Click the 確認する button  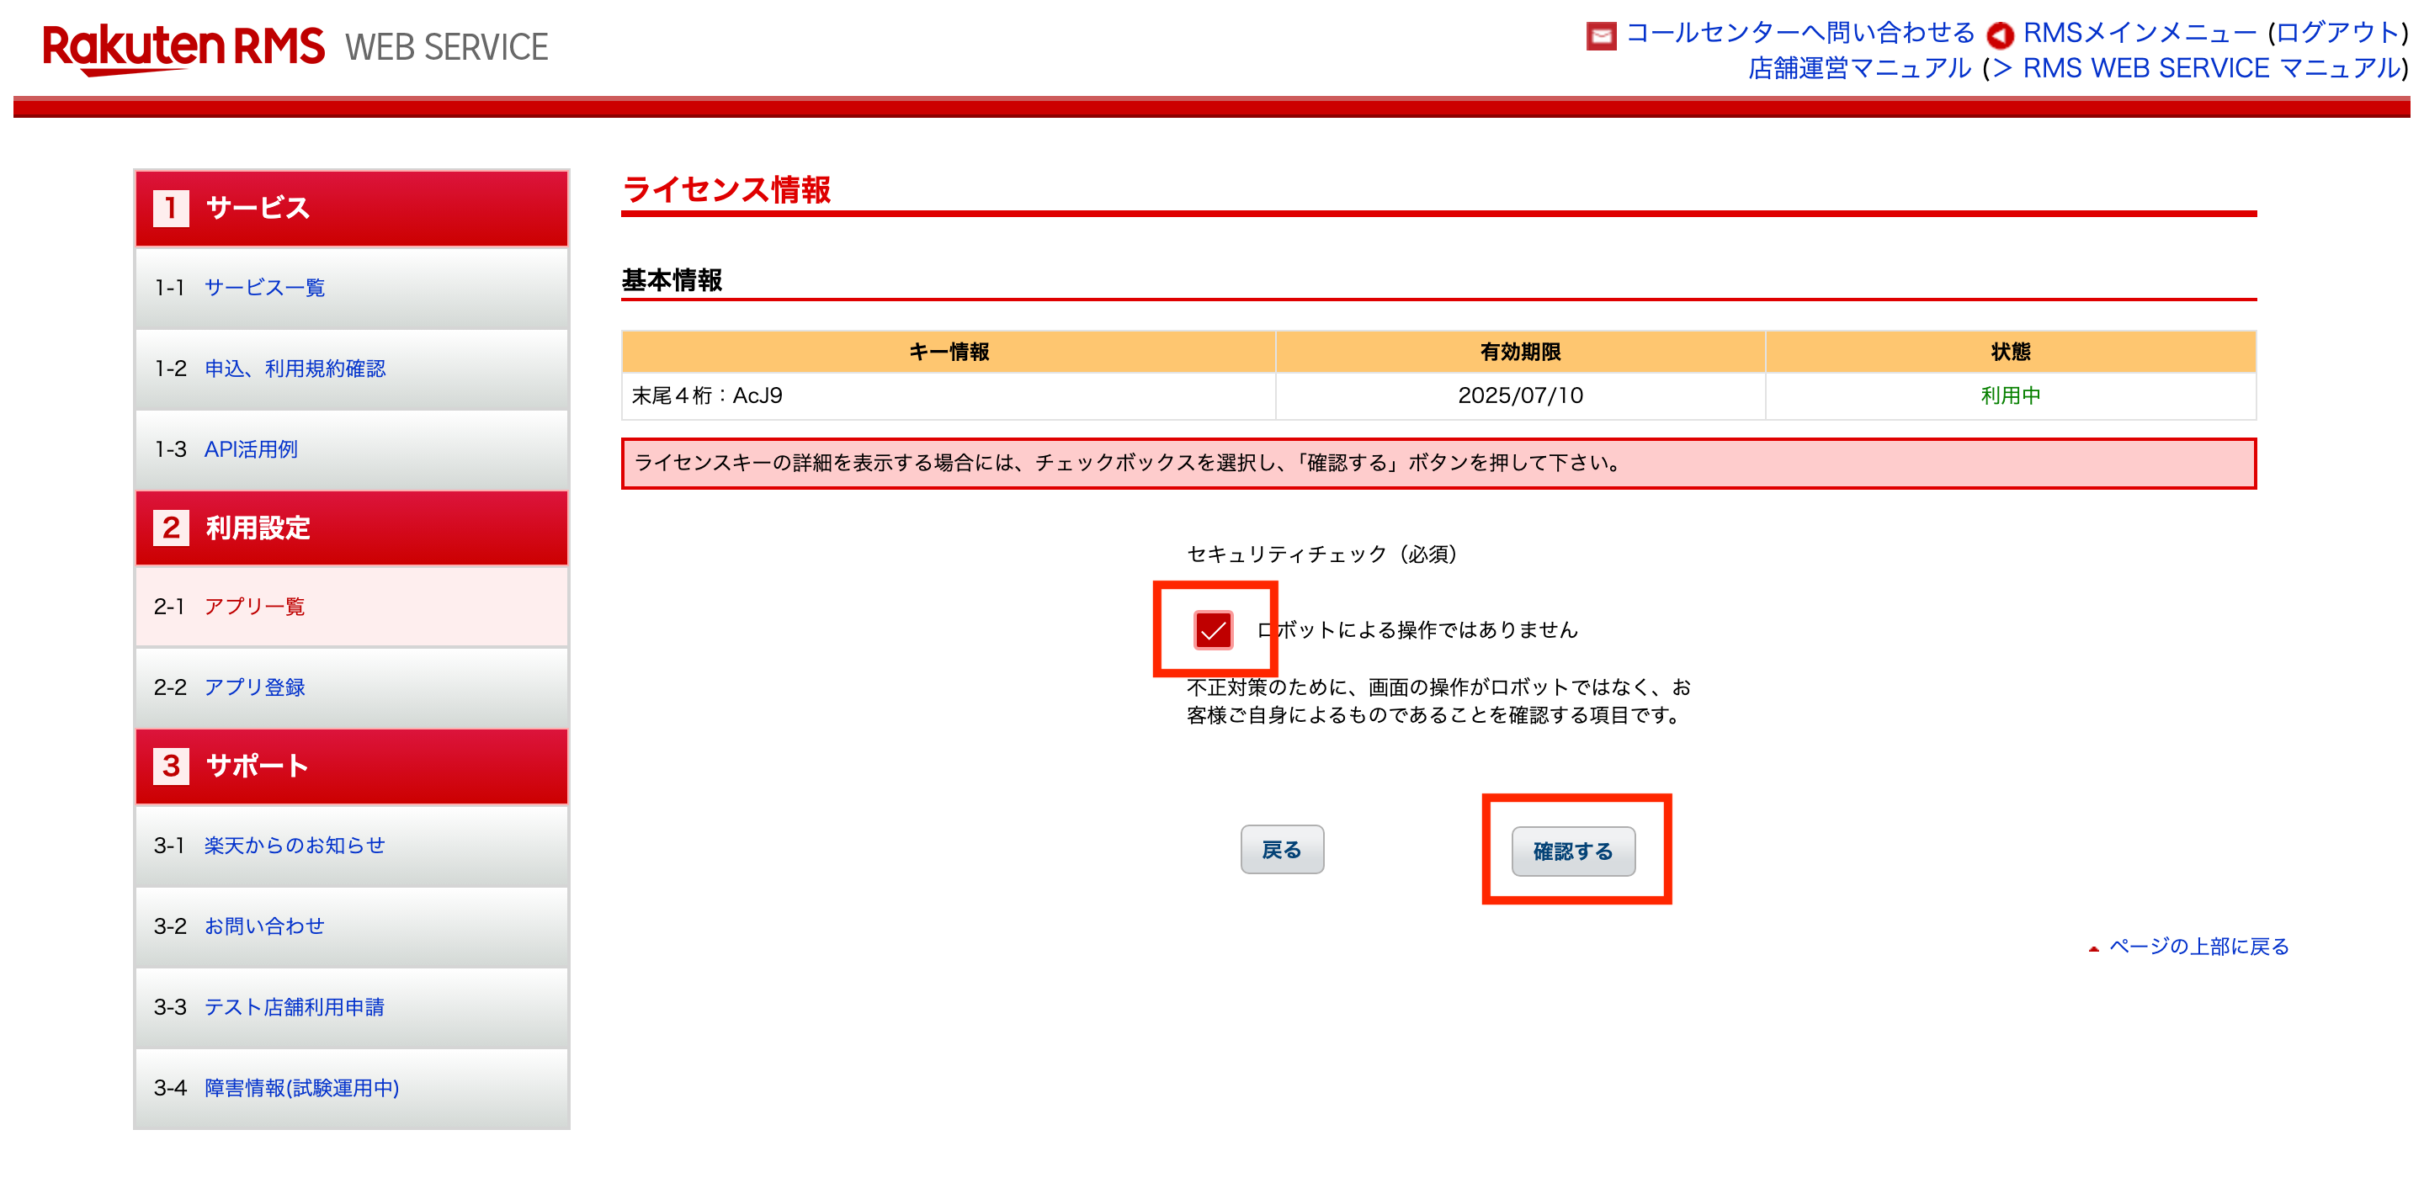point(1572,851)
